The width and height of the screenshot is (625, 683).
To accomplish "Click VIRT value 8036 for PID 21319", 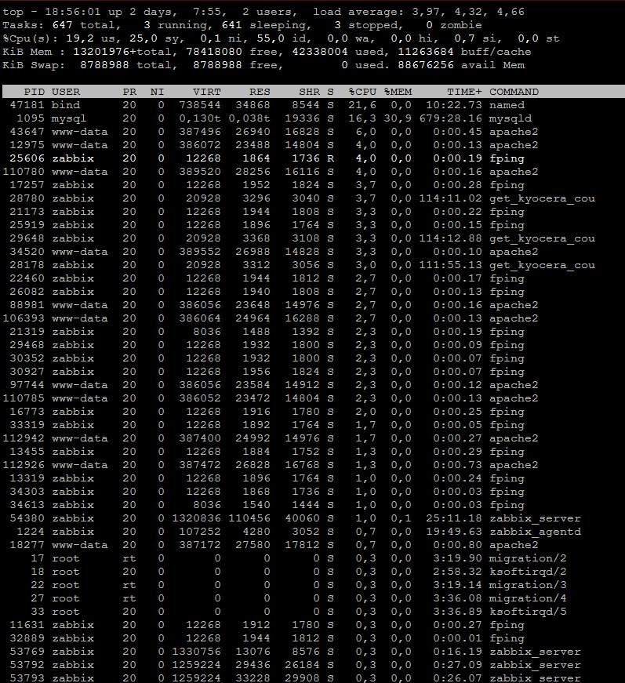I will (207, 332).
